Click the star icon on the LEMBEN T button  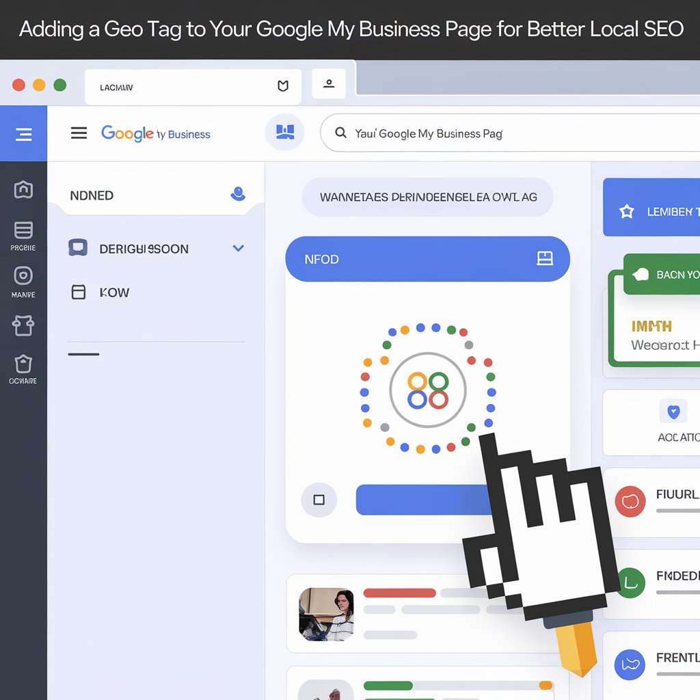(x=626, y=211)
